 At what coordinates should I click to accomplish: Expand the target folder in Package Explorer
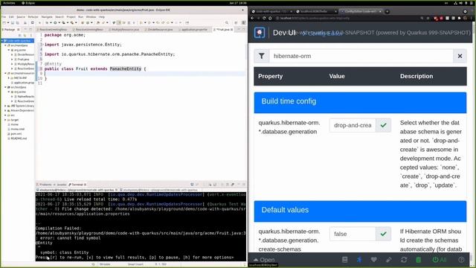click(x=5, y=120)
